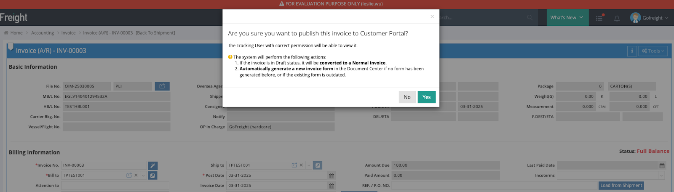Click the info icon beside Tools
Viewport: 674px width, 192px height.
(632, 51)
